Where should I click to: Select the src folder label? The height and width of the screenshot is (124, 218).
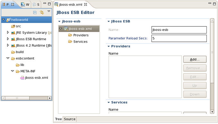(x=18, y=26)
